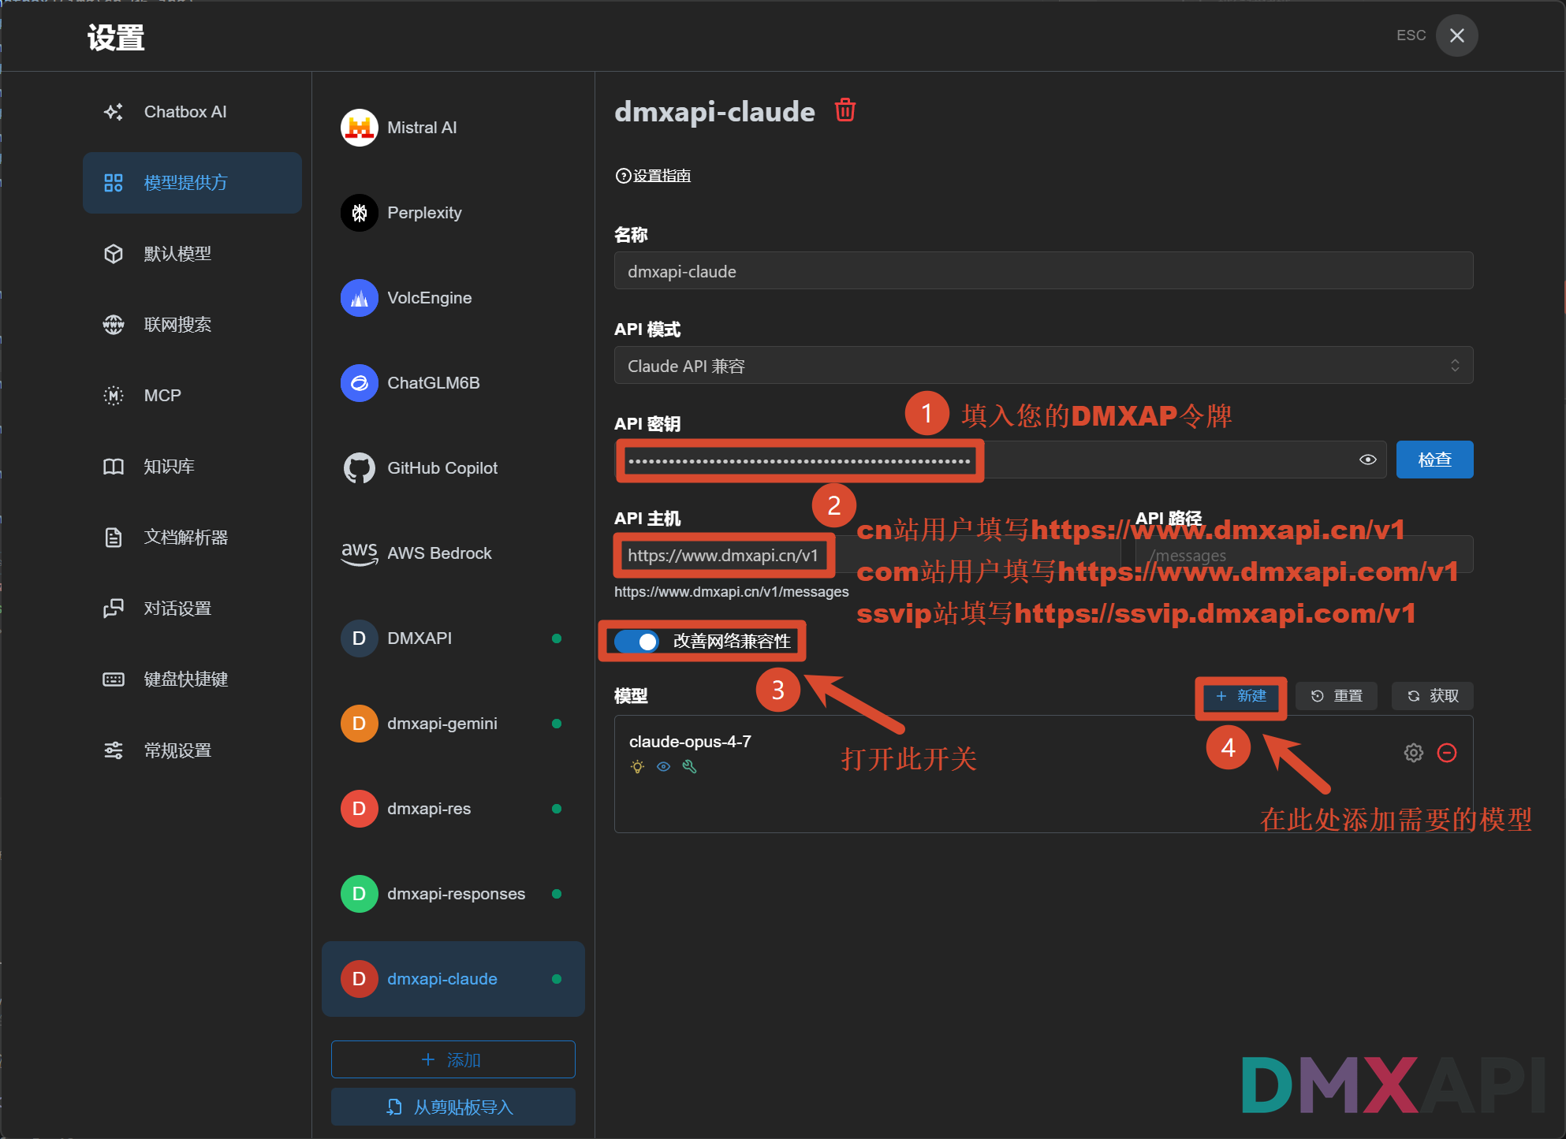1566x1139 pixels.
Task: Open the 对话设置 section
Action: click(x=192, y=609)
